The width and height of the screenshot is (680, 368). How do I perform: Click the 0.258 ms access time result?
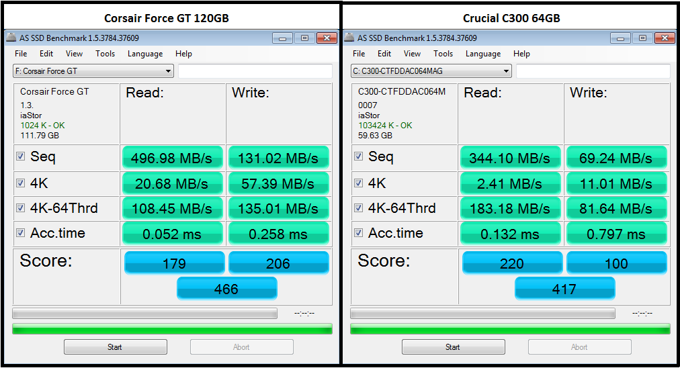tap(278, 234)
